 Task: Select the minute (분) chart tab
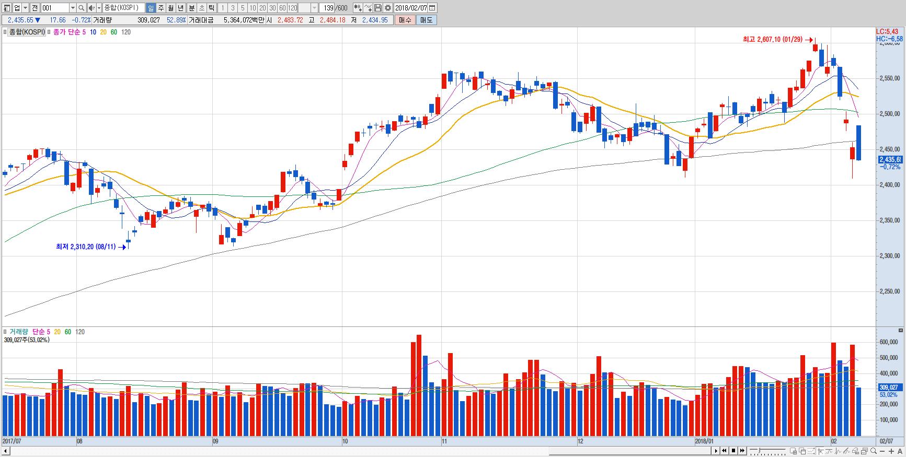(x=191, y=8)
